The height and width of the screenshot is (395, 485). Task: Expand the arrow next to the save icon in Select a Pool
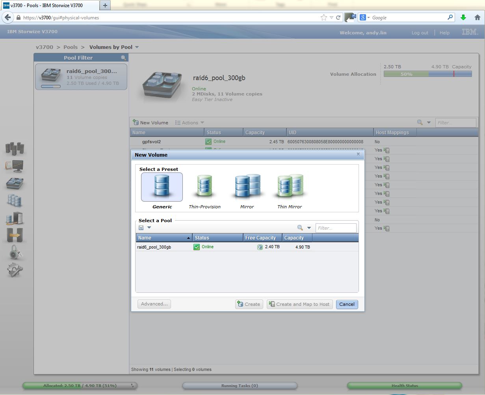(x=149, y=228)
